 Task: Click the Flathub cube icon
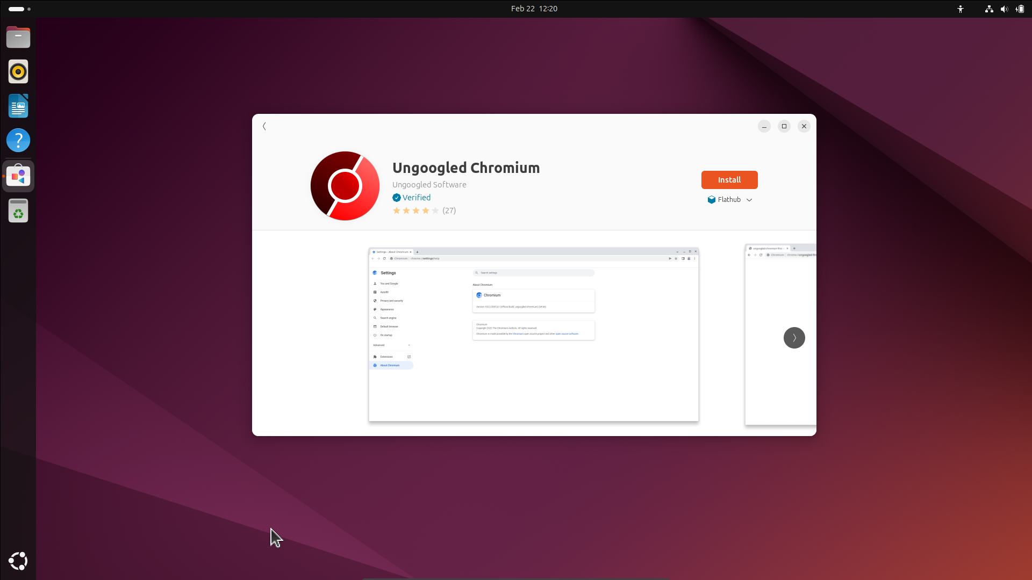(712, 200)
